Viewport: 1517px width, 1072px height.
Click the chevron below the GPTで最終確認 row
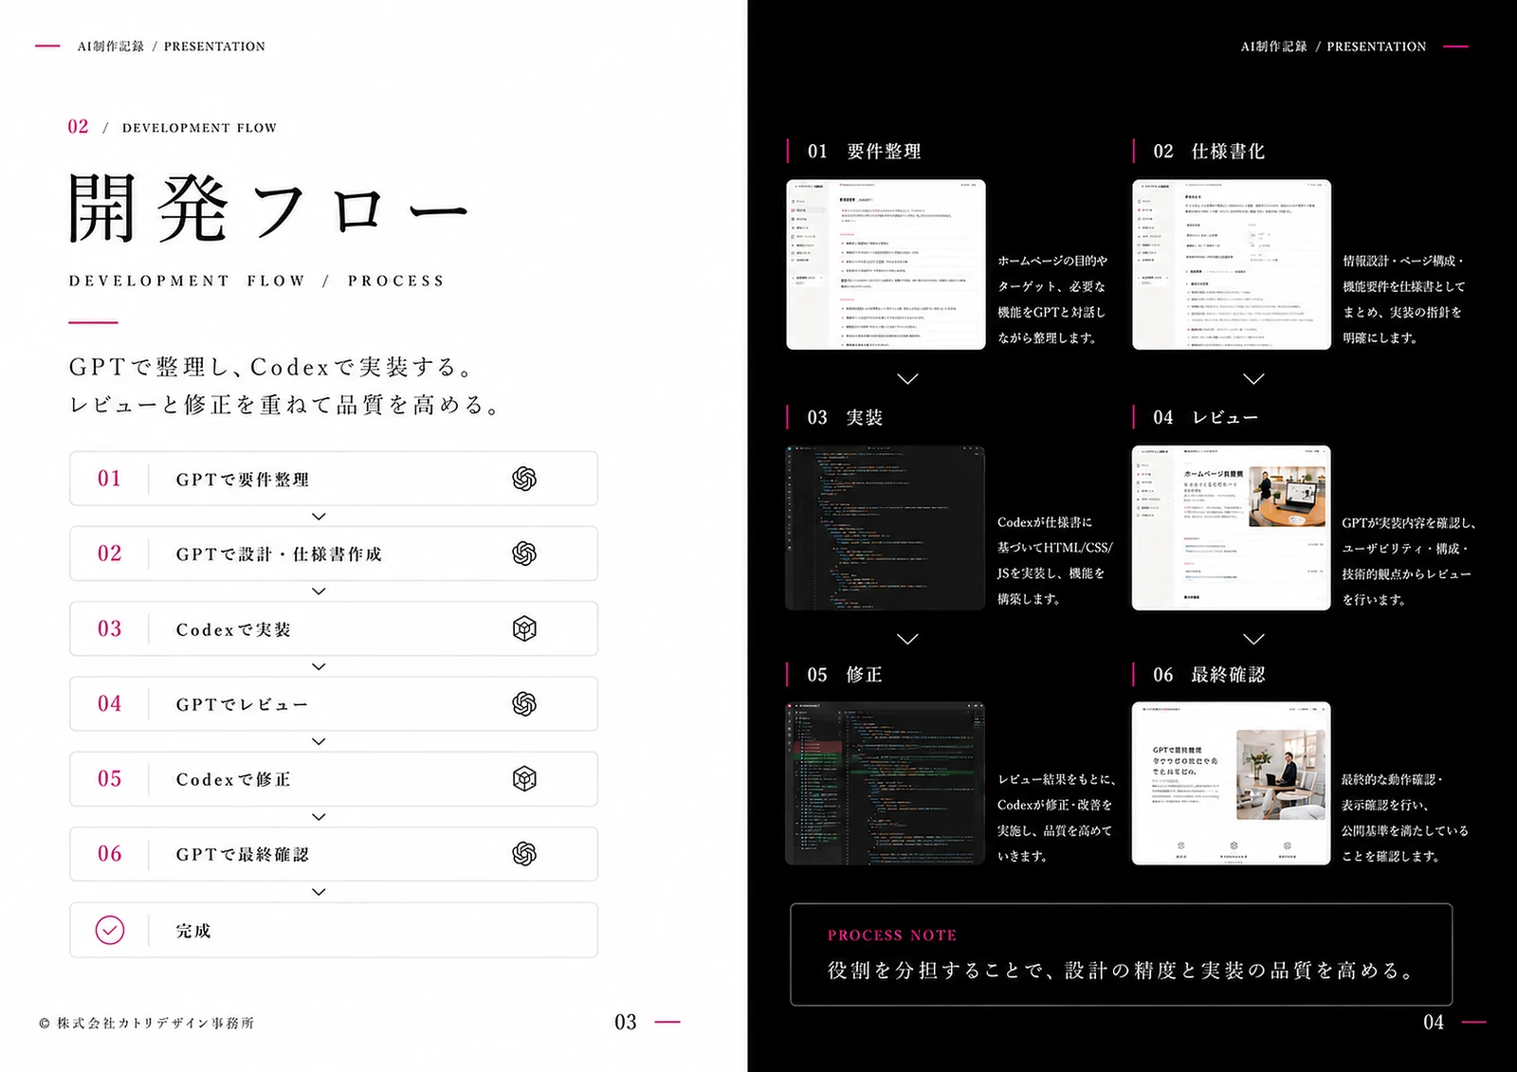pyautogui.click(x=319, y=892)
